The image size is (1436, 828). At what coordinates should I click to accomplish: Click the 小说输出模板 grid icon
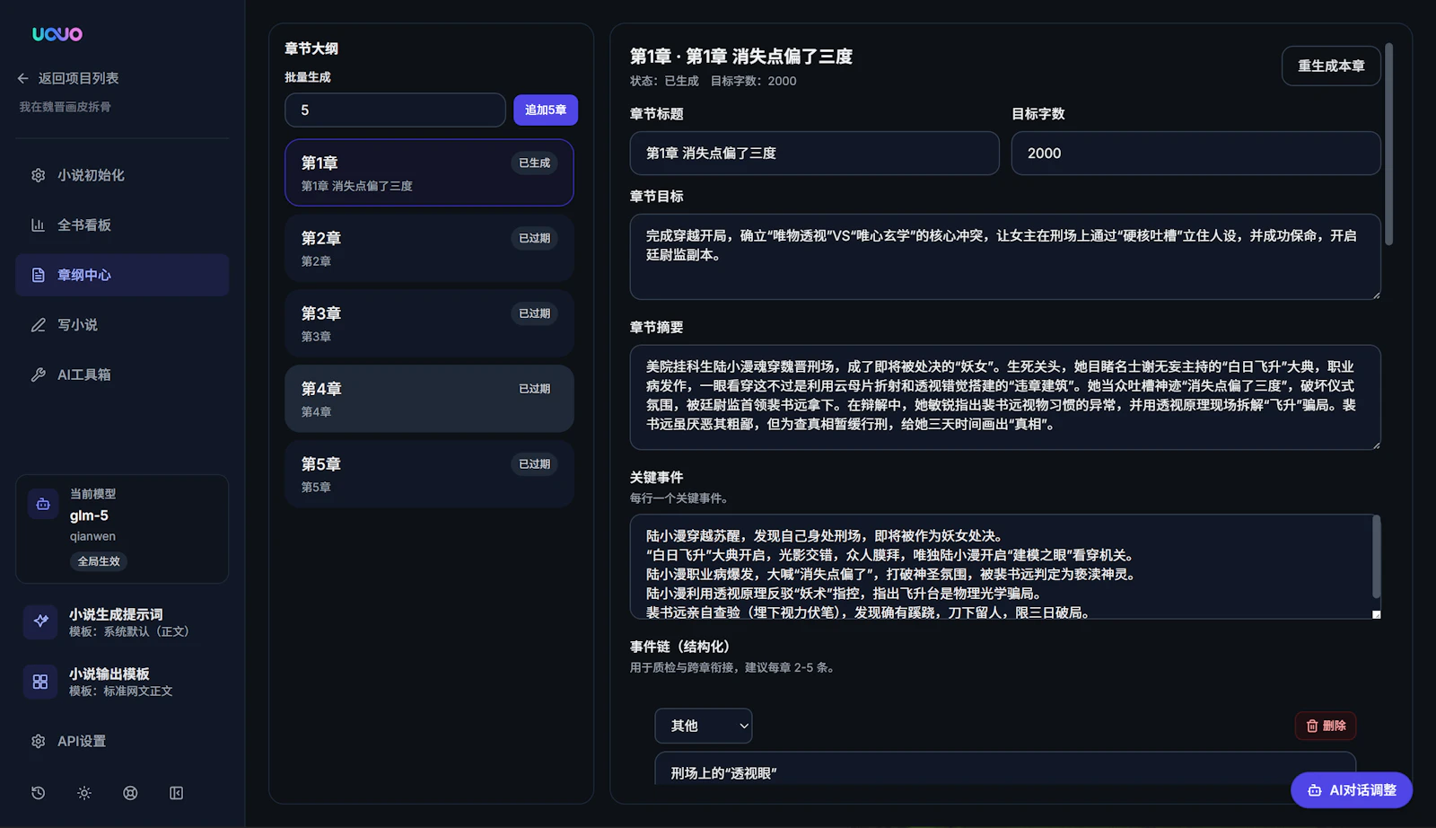pos(40,682)
